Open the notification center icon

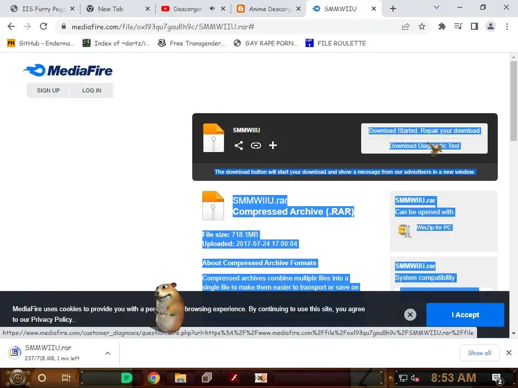[x=497, y=378]
